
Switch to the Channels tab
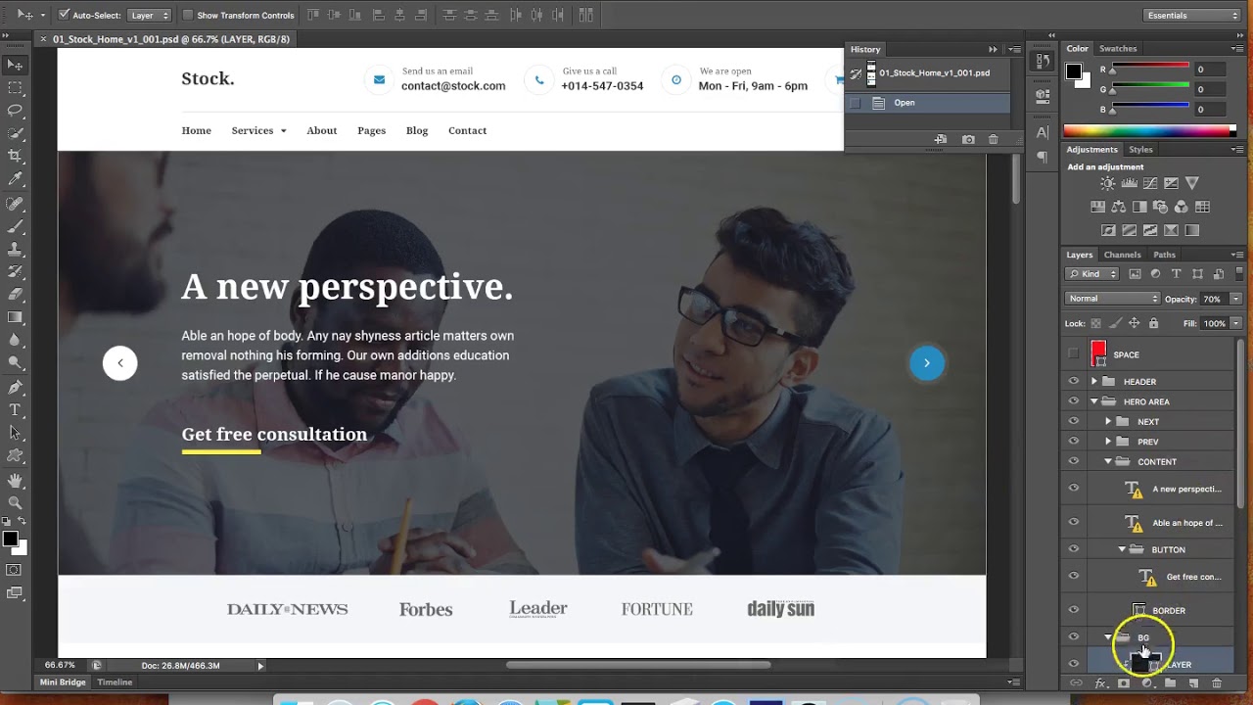pyautogui.click(x=1122, y=255)
